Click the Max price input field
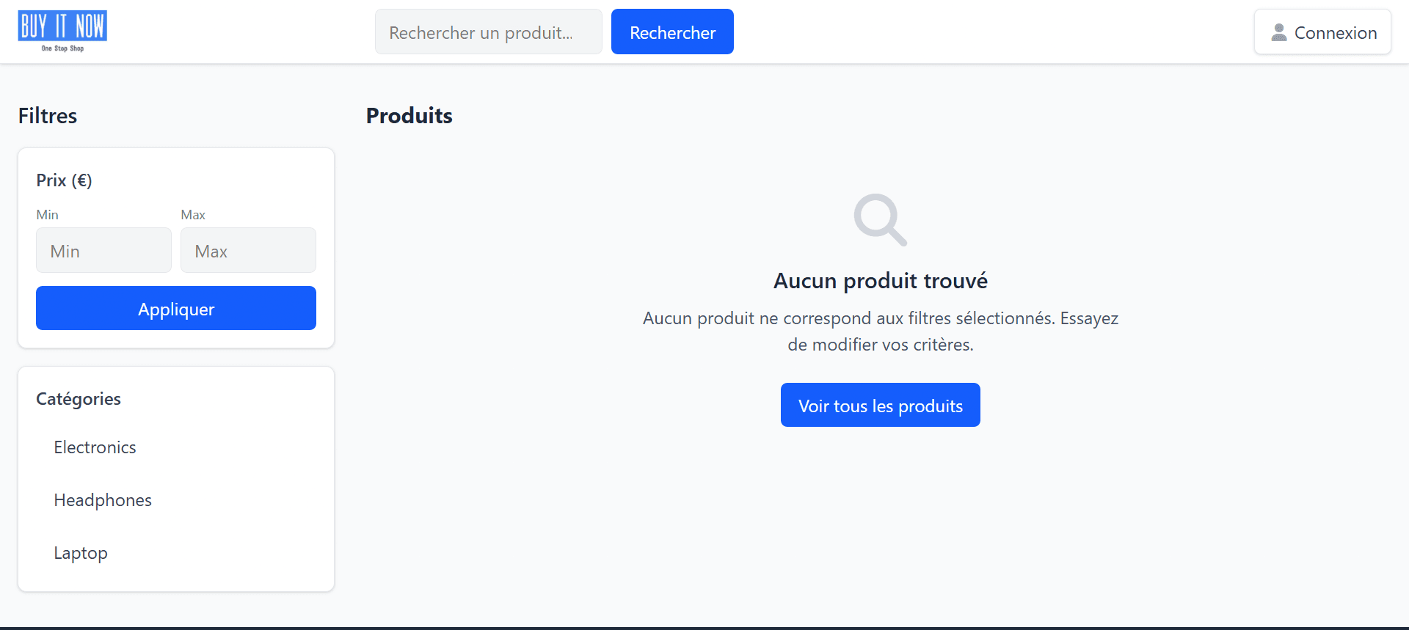The image size is (1409, 630). click(248, 251)
